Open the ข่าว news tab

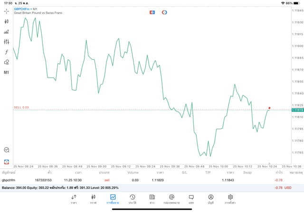pyautogui.click(x=152, y=199)
